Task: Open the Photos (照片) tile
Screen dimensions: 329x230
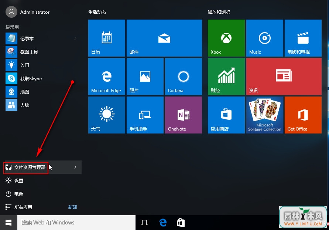Action: tap(145, 77)
